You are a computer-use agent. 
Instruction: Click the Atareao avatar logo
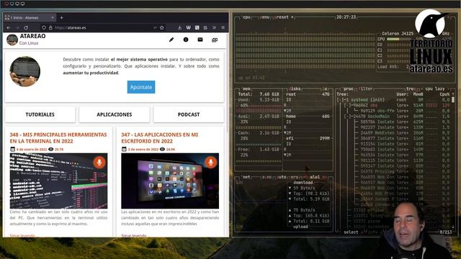pos(12,40)
